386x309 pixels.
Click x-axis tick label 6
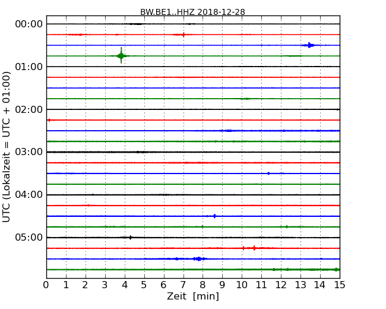163,285
